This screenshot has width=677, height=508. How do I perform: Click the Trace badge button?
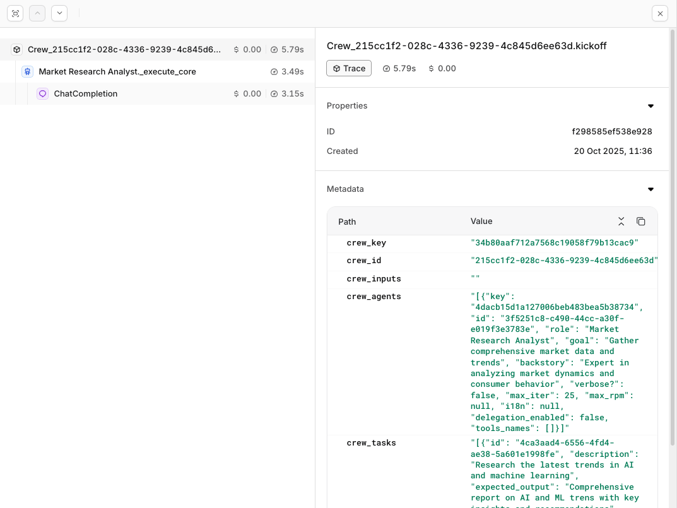click(349, 68)
